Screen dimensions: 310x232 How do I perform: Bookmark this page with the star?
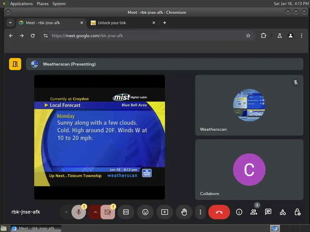(248, 36)
